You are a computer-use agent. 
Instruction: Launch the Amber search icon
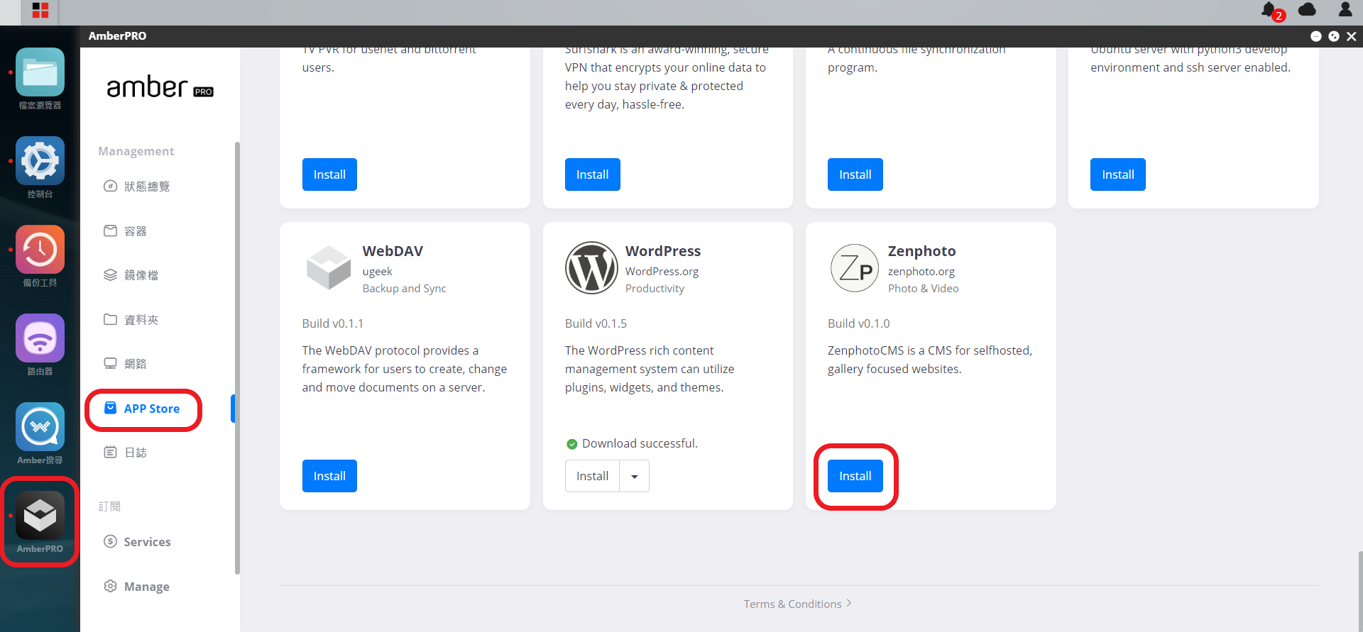[40, 427]
